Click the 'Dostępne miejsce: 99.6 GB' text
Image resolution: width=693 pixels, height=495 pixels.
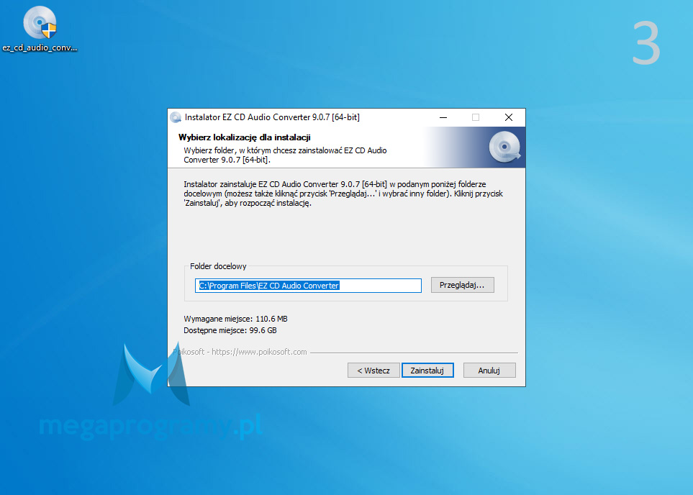(230, 330)
